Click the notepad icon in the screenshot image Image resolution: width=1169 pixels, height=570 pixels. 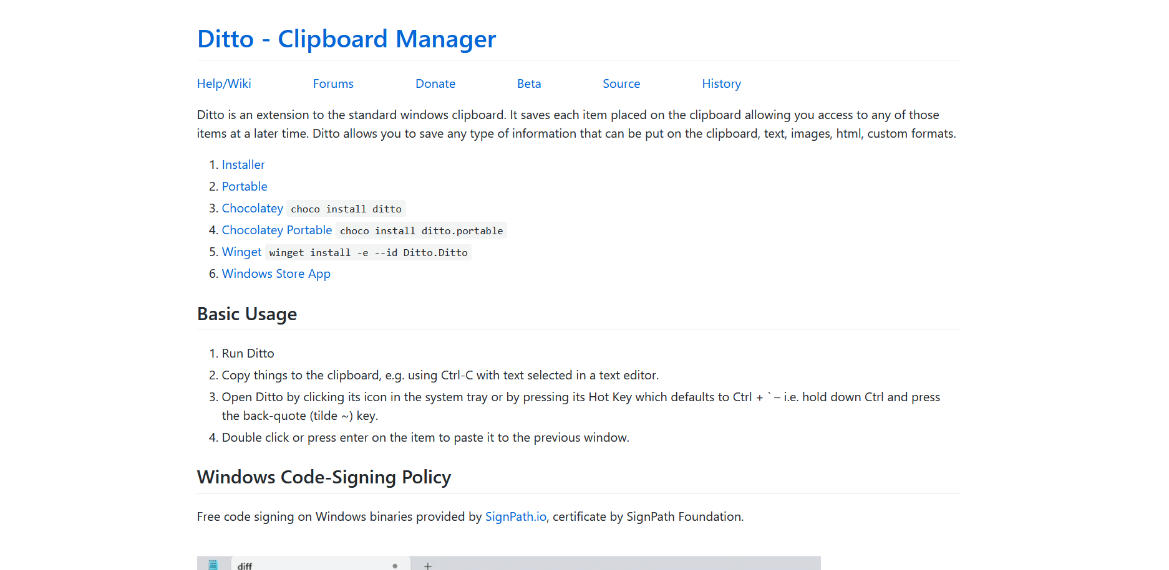213,565
